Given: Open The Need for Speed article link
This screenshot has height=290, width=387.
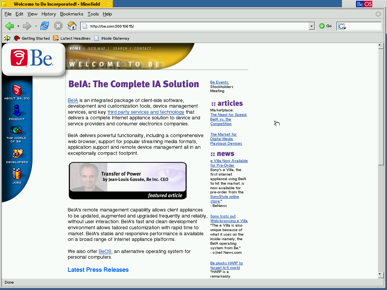Looking at the screenshot, I should [229, 119].
